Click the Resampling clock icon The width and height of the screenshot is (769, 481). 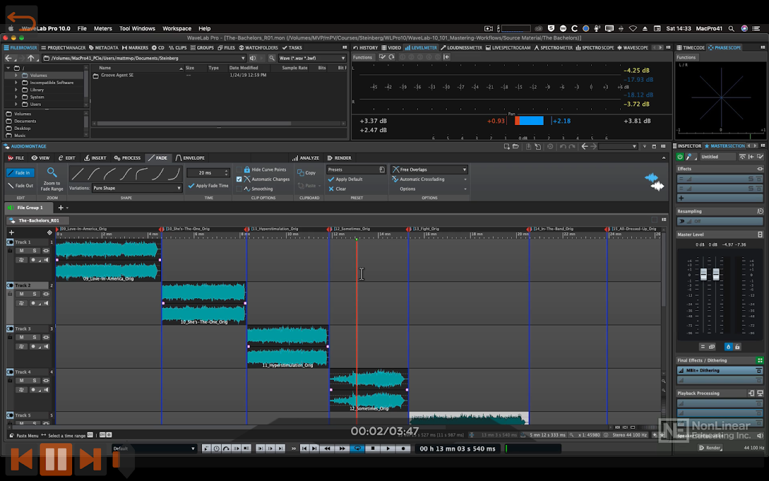[x=760, y=211]
